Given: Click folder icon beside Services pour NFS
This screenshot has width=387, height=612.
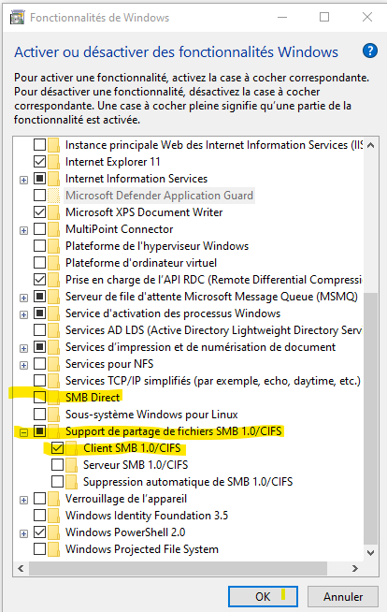Looking at the screenshot, I should coord(54,364).
